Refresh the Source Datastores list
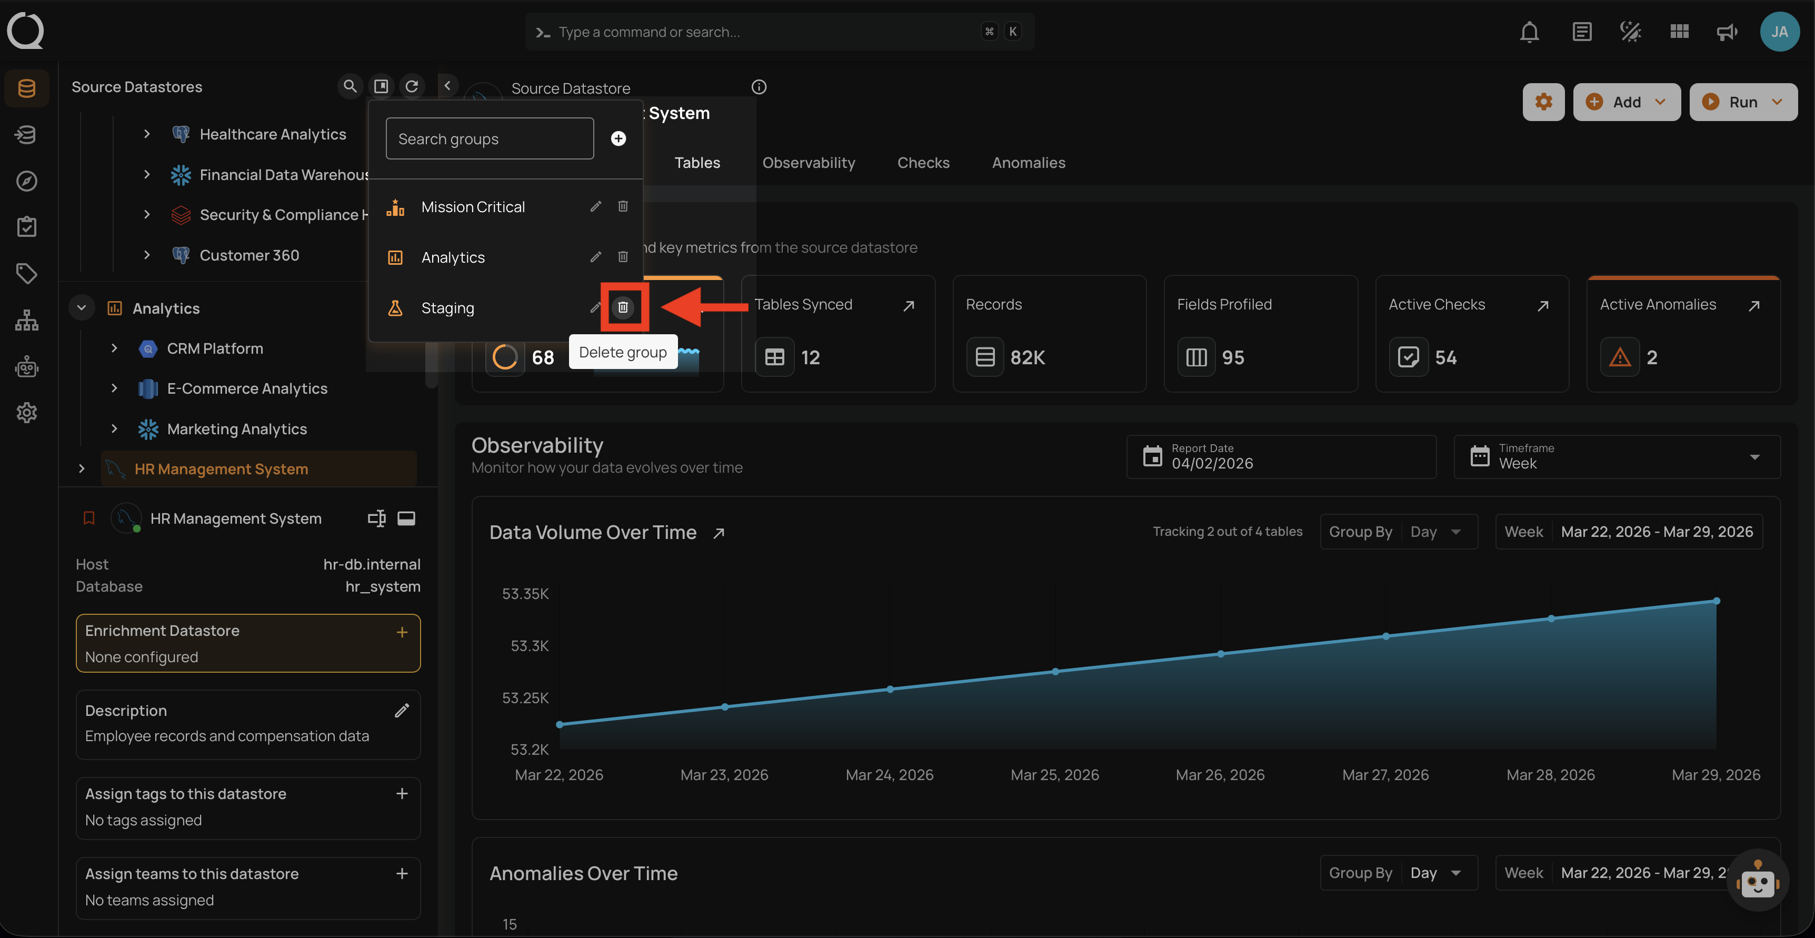Screen dimensions: 1815x938 coord(412,86)
